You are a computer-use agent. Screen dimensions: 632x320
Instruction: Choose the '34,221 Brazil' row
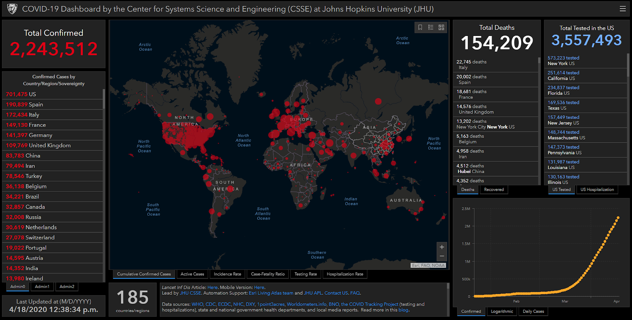pyautogui.click(x=53, y=196)
